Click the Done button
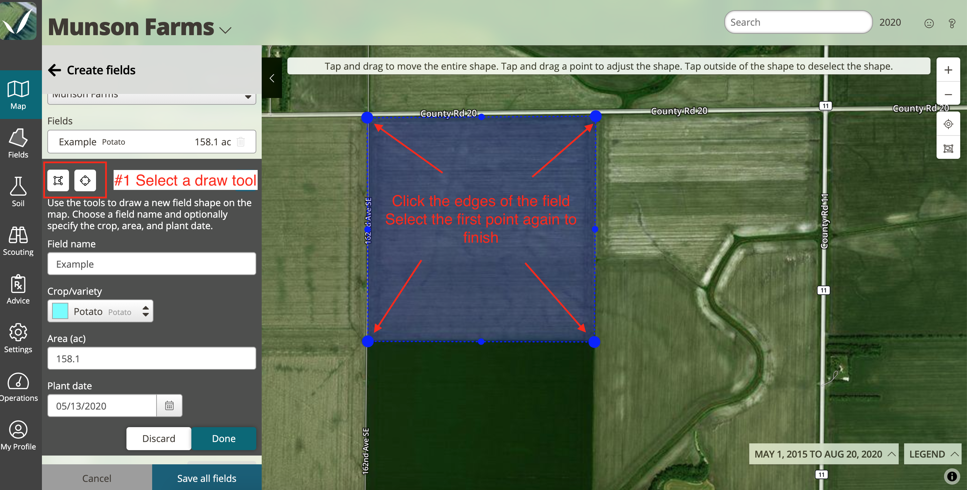The image size is (967, 490). point(224,438)
